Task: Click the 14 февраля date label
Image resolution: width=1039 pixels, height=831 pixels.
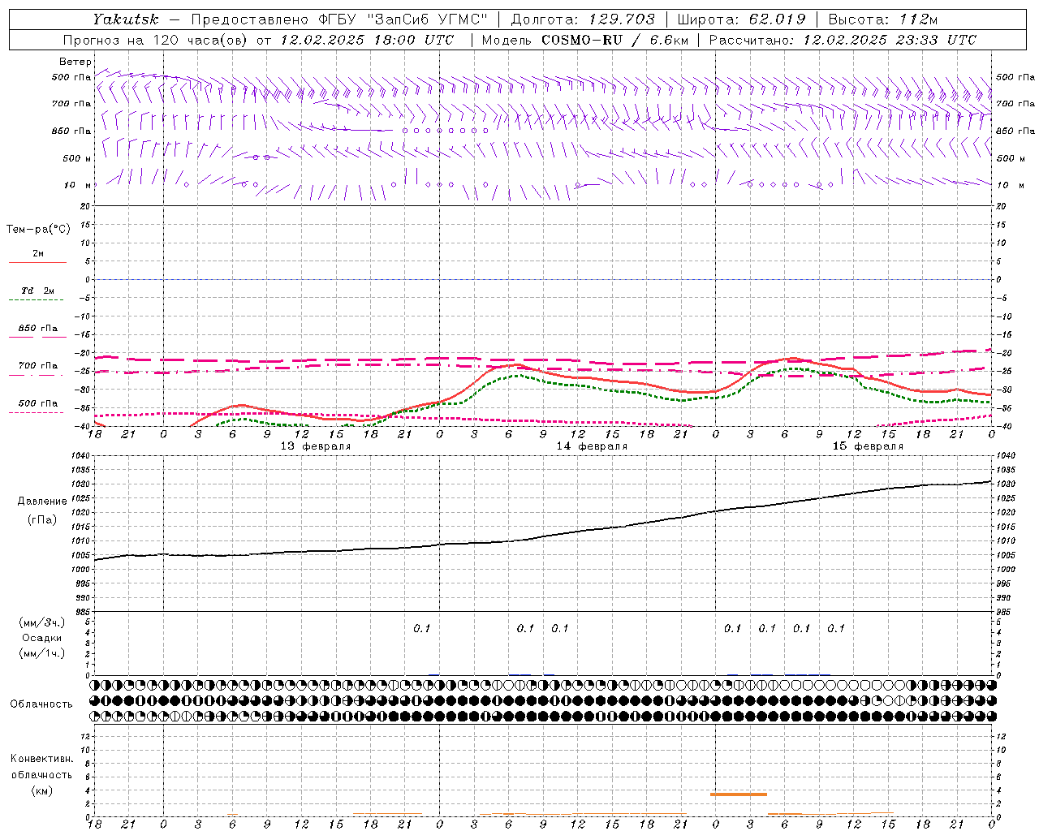Action: pyautogui.click(x=592, y=446)
